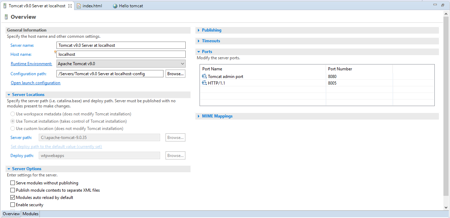Viewport: 450px width, 218px height.
Task: Expand the Publishing section
Action: coord(198,30)
